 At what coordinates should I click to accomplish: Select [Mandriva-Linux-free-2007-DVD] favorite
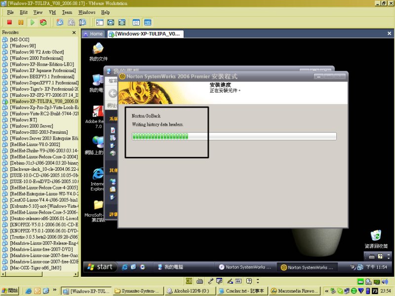(41, 249)
